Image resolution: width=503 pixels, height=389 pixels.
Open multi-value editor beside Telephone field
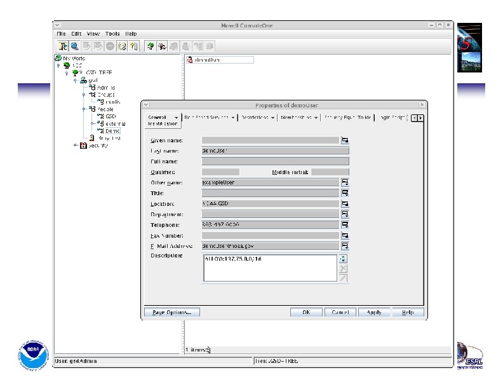(x=345, y=224)
